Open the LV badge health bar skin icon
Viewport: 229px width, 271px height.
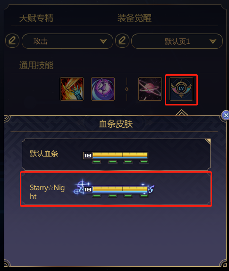[x=181, y=89]
